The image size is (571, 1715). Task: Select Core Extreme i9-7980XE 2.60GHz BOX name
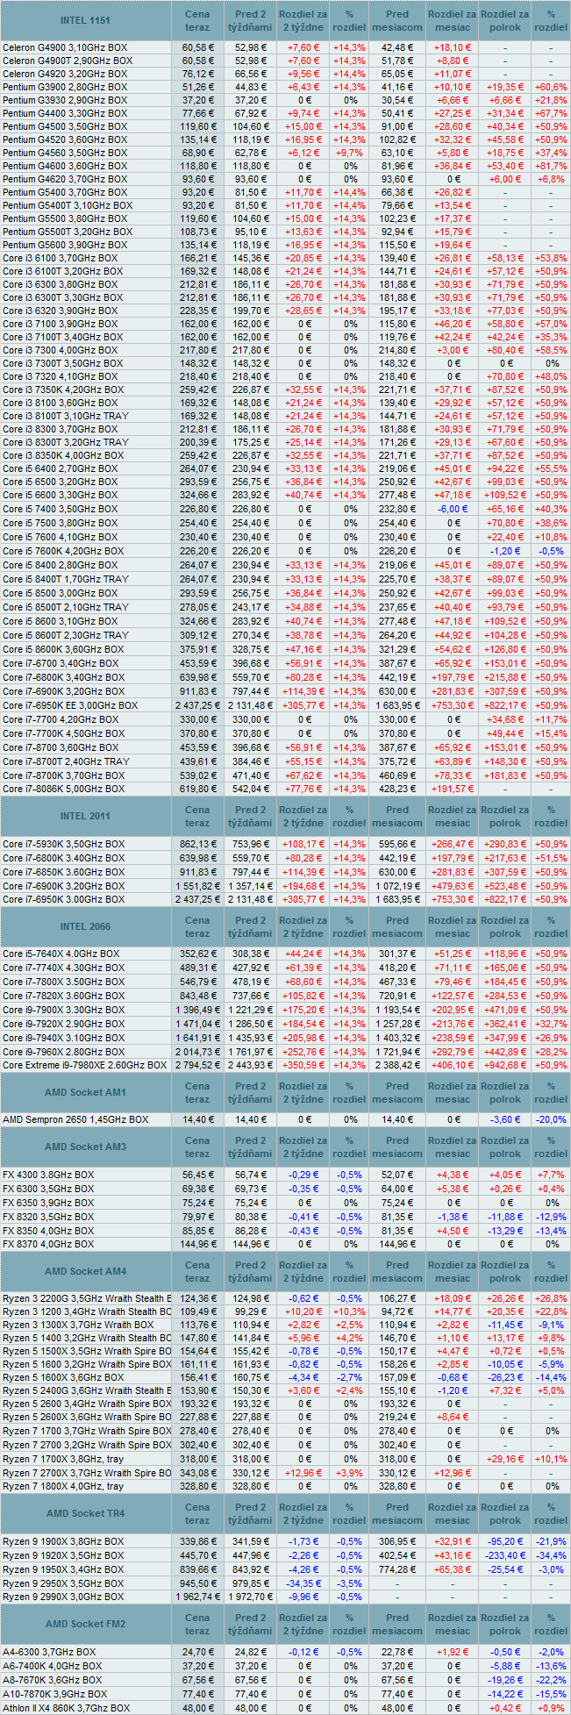pos(84,1065)
